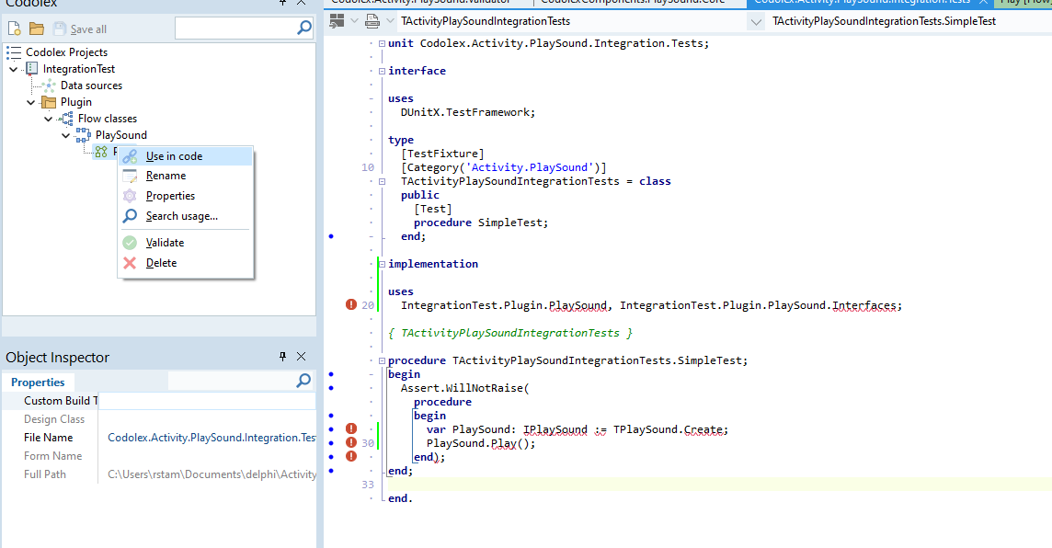
Task: Open the class selector dropdown arrow
Action: point(756,21)
